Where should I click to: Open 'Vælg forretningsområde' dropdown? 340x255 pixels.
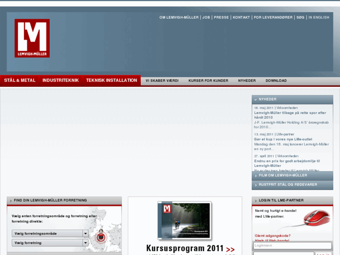tap(50, 233)
